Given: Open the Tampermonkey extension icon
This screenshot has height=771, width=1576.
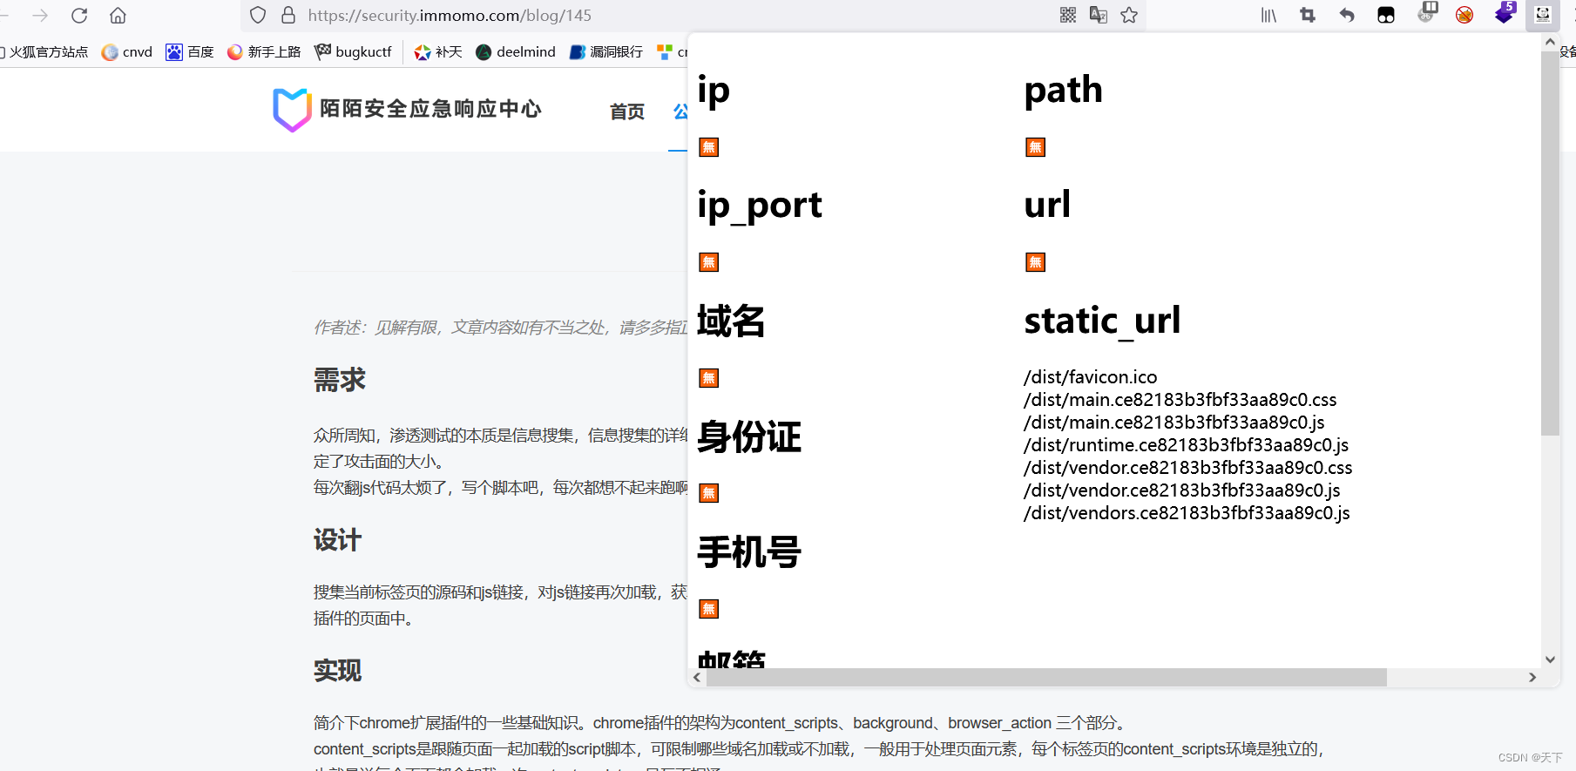Looking at the screenshot, I should [x=1386, y=16].
